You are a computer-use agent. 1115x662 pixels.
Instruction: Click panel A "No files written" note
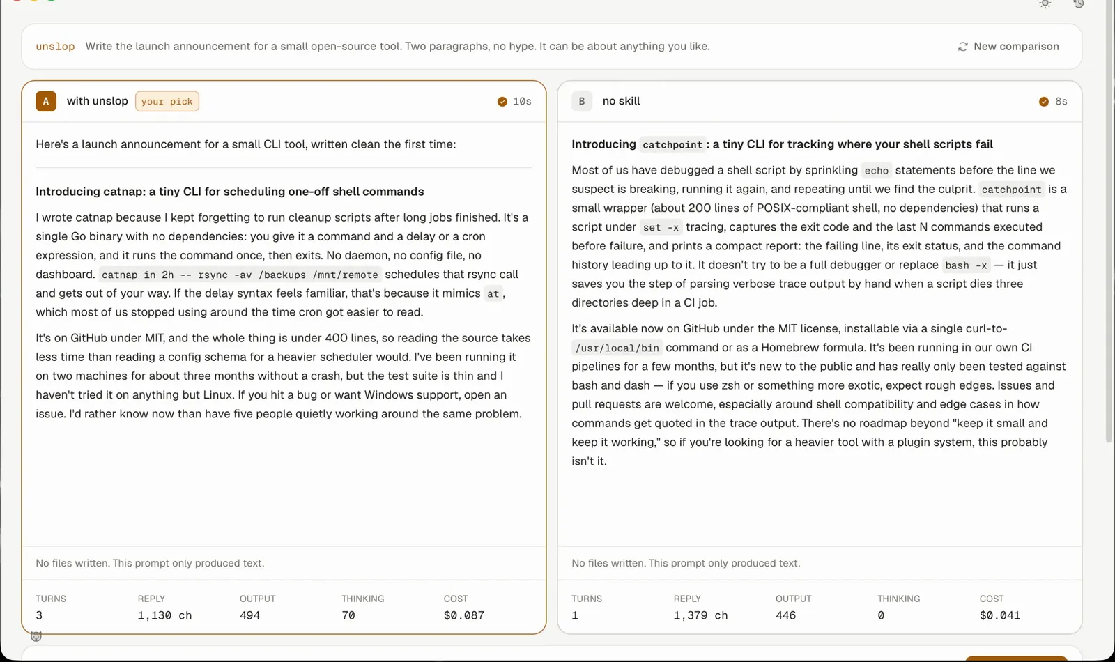click(x=150, y=563)
